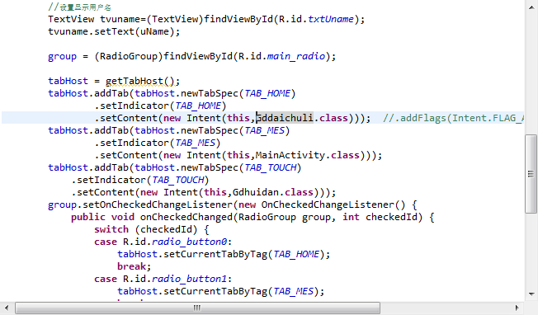Click TAB_HOME in newTabSpec call
The image size is (538, 315).
(x=267, y=93)
